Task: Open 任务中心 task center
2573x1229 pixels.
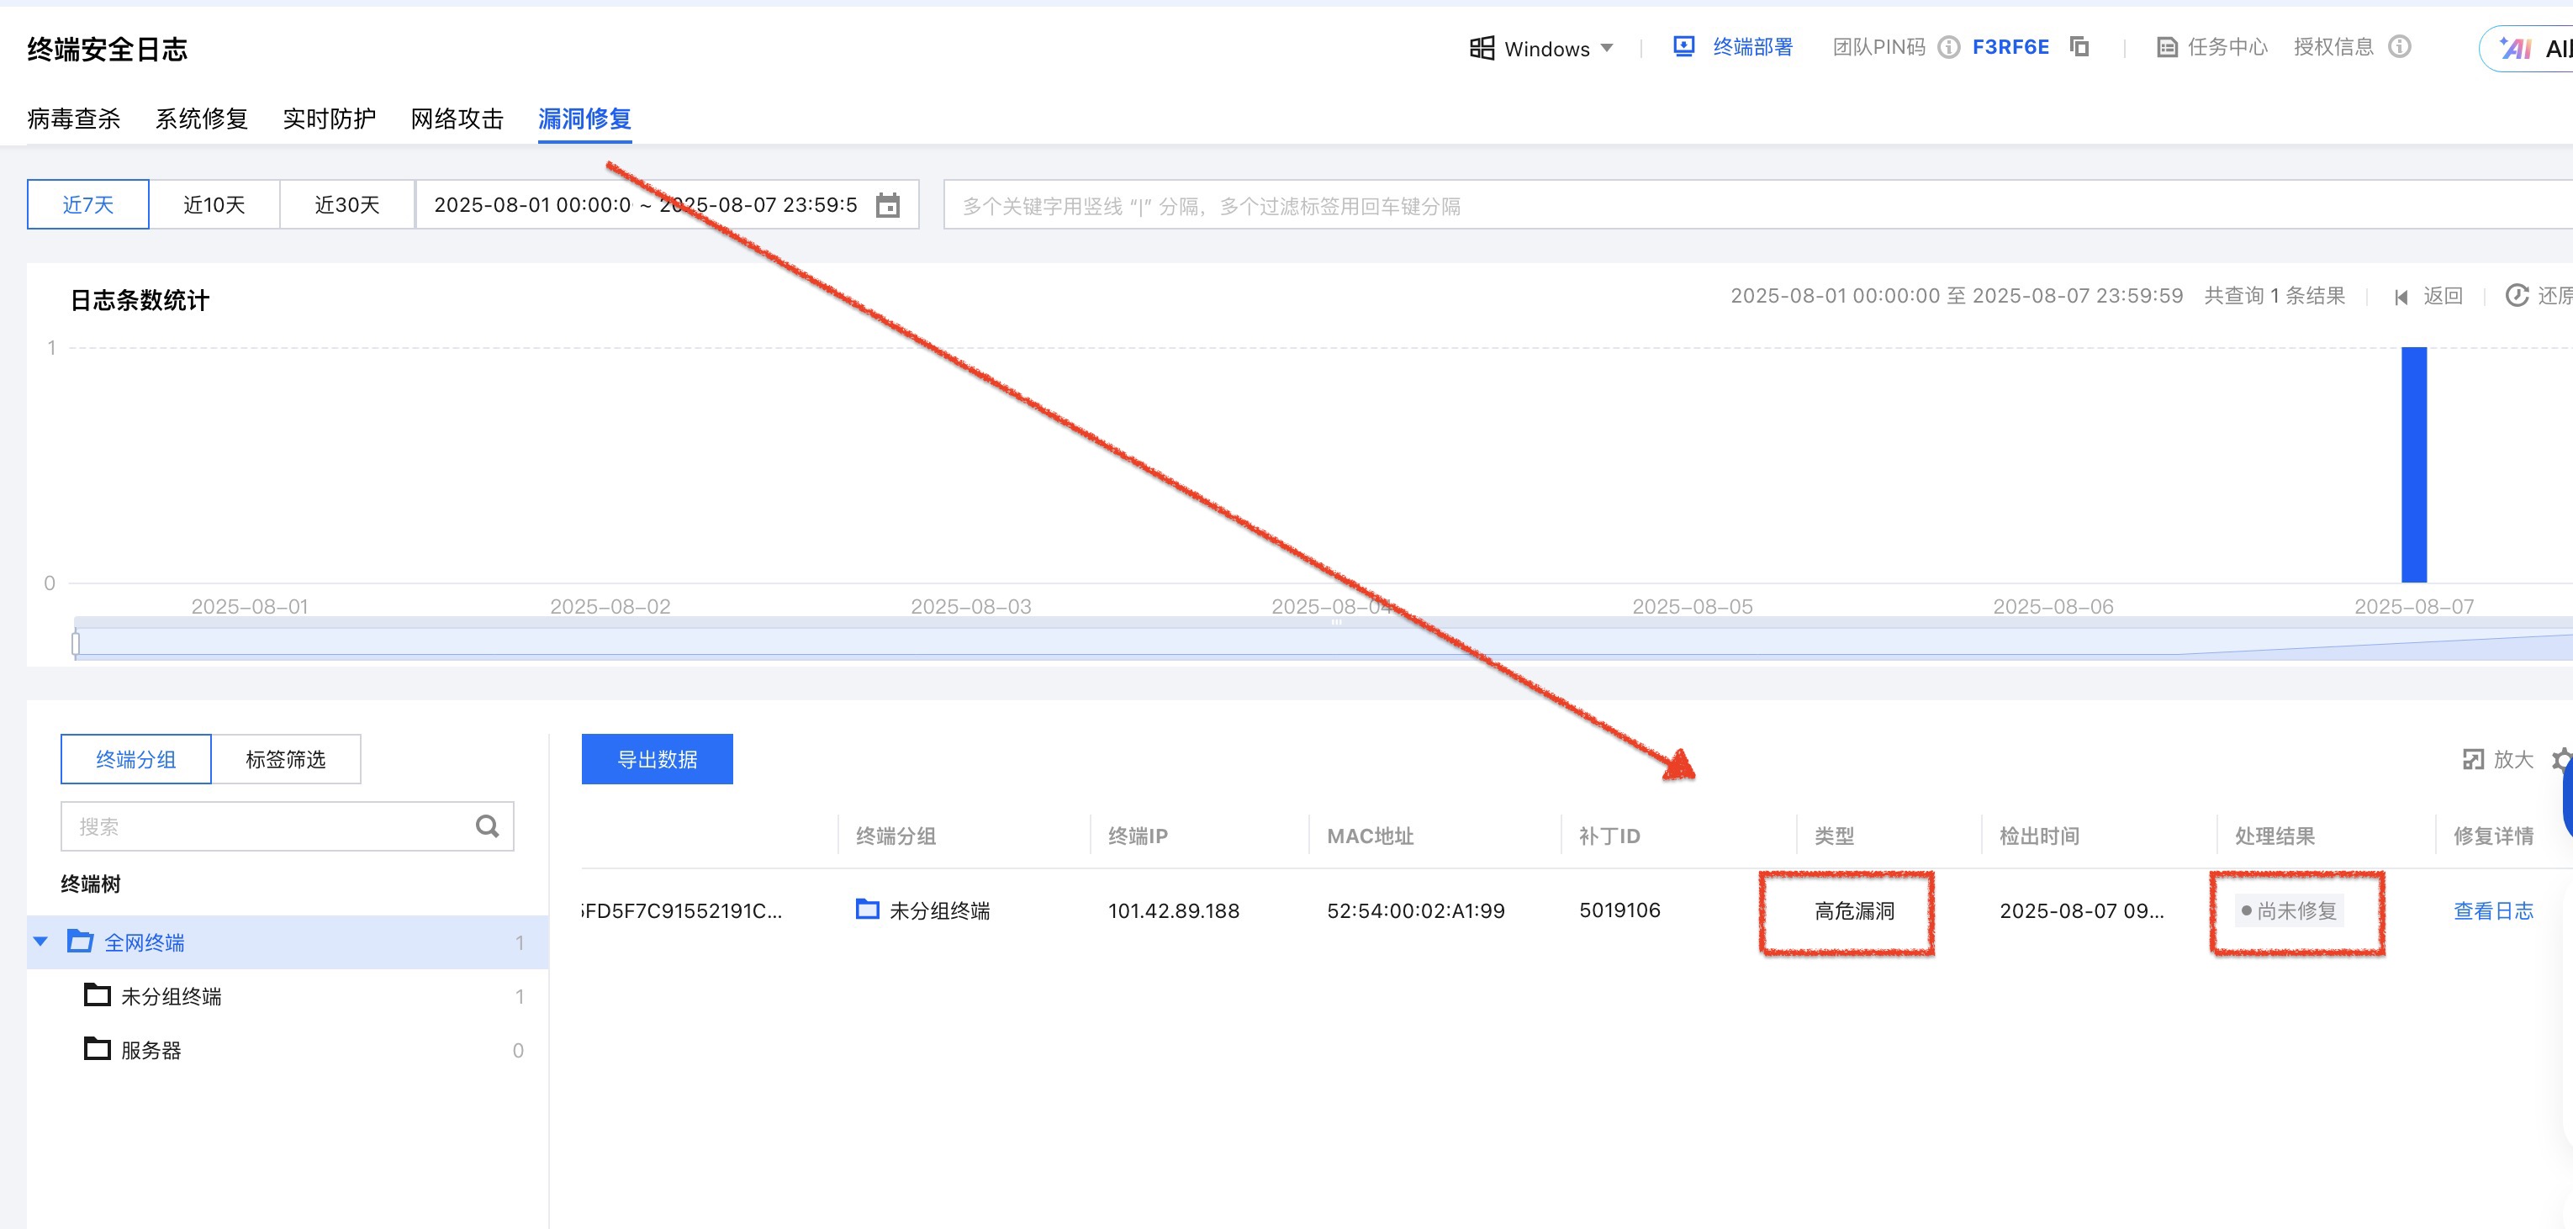Action: pyautogui.click(x=2211, y=47)
